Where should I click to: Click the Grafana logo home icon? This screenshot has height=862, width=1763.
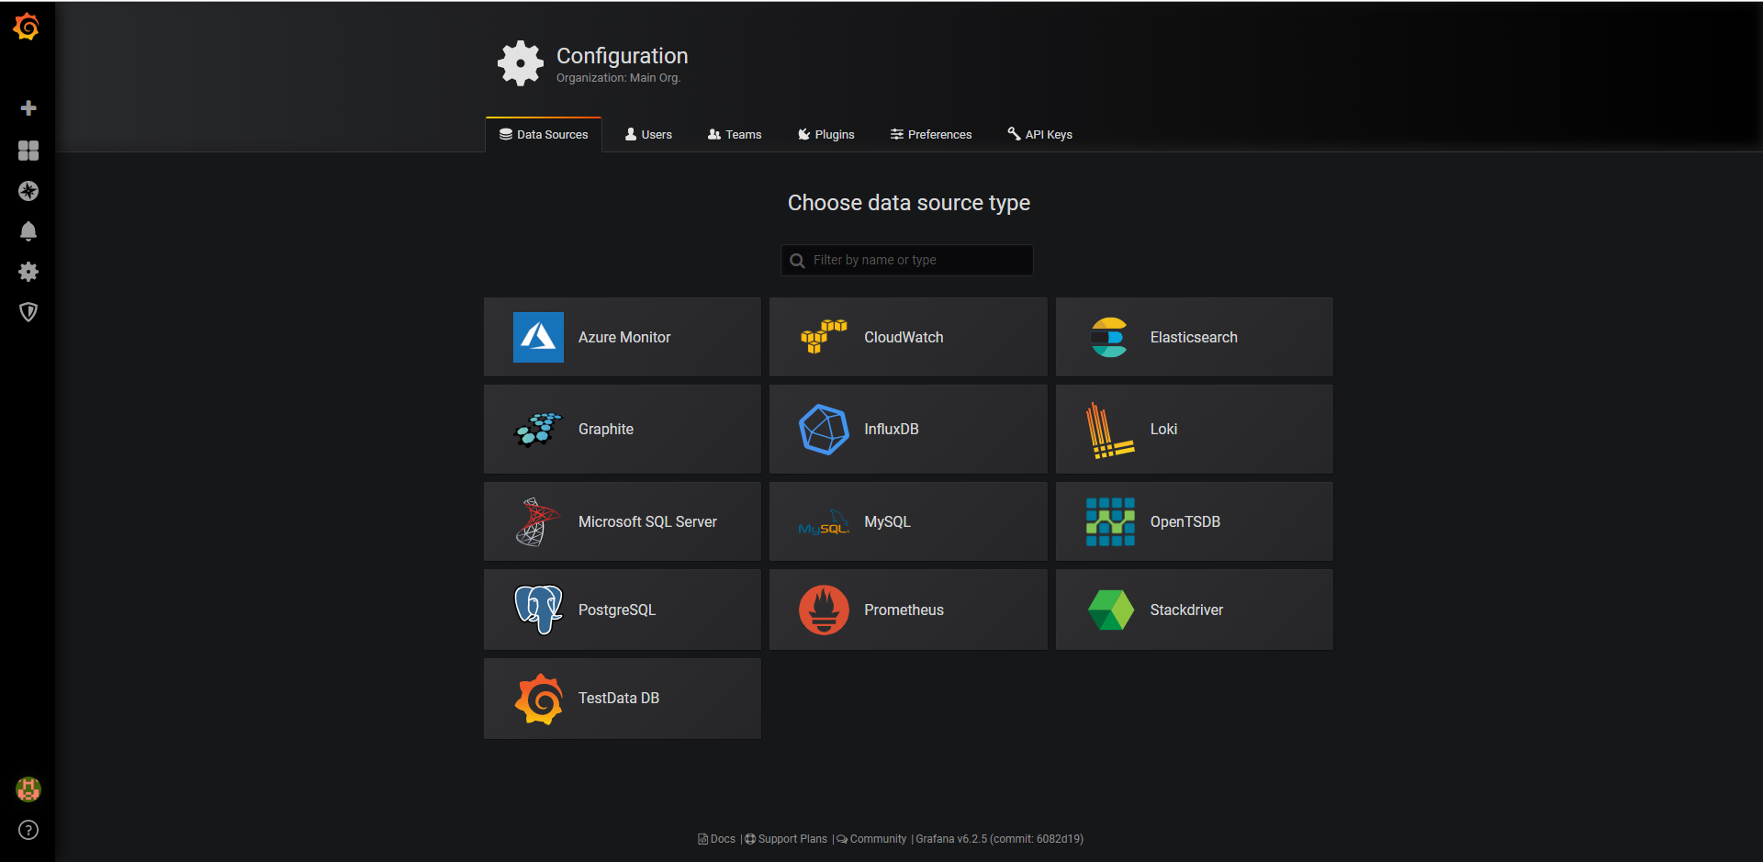click(x=27, y=27)
